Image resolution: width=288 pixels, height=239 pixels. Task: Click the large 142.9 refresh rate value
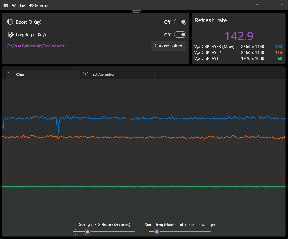pos(239,36)
